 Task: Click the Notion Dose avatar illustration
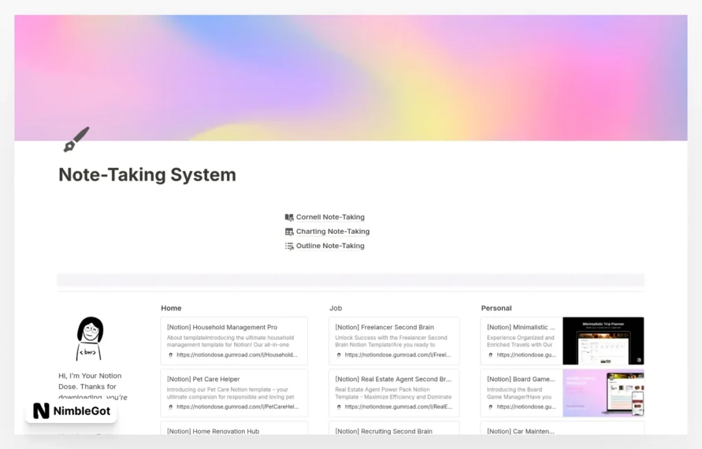pos(90,337)
